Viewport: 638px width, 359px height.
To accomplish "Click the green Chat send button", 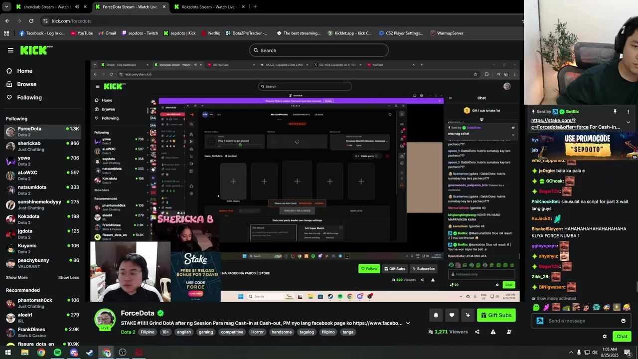I will (622, 337).
